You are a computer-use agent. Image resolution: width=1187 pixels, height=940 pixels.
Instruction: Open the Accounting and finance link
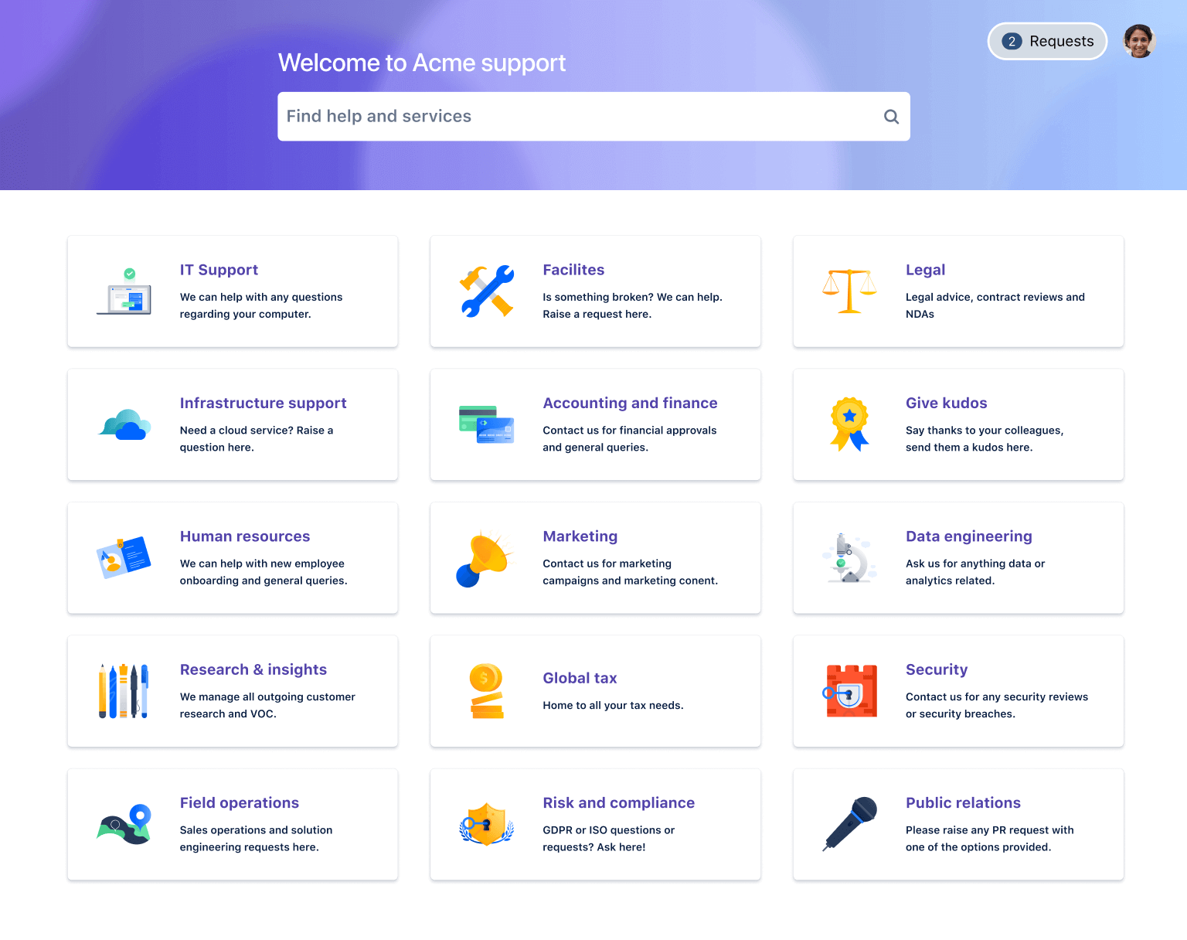pyautogui.click(x=630, y=404)
